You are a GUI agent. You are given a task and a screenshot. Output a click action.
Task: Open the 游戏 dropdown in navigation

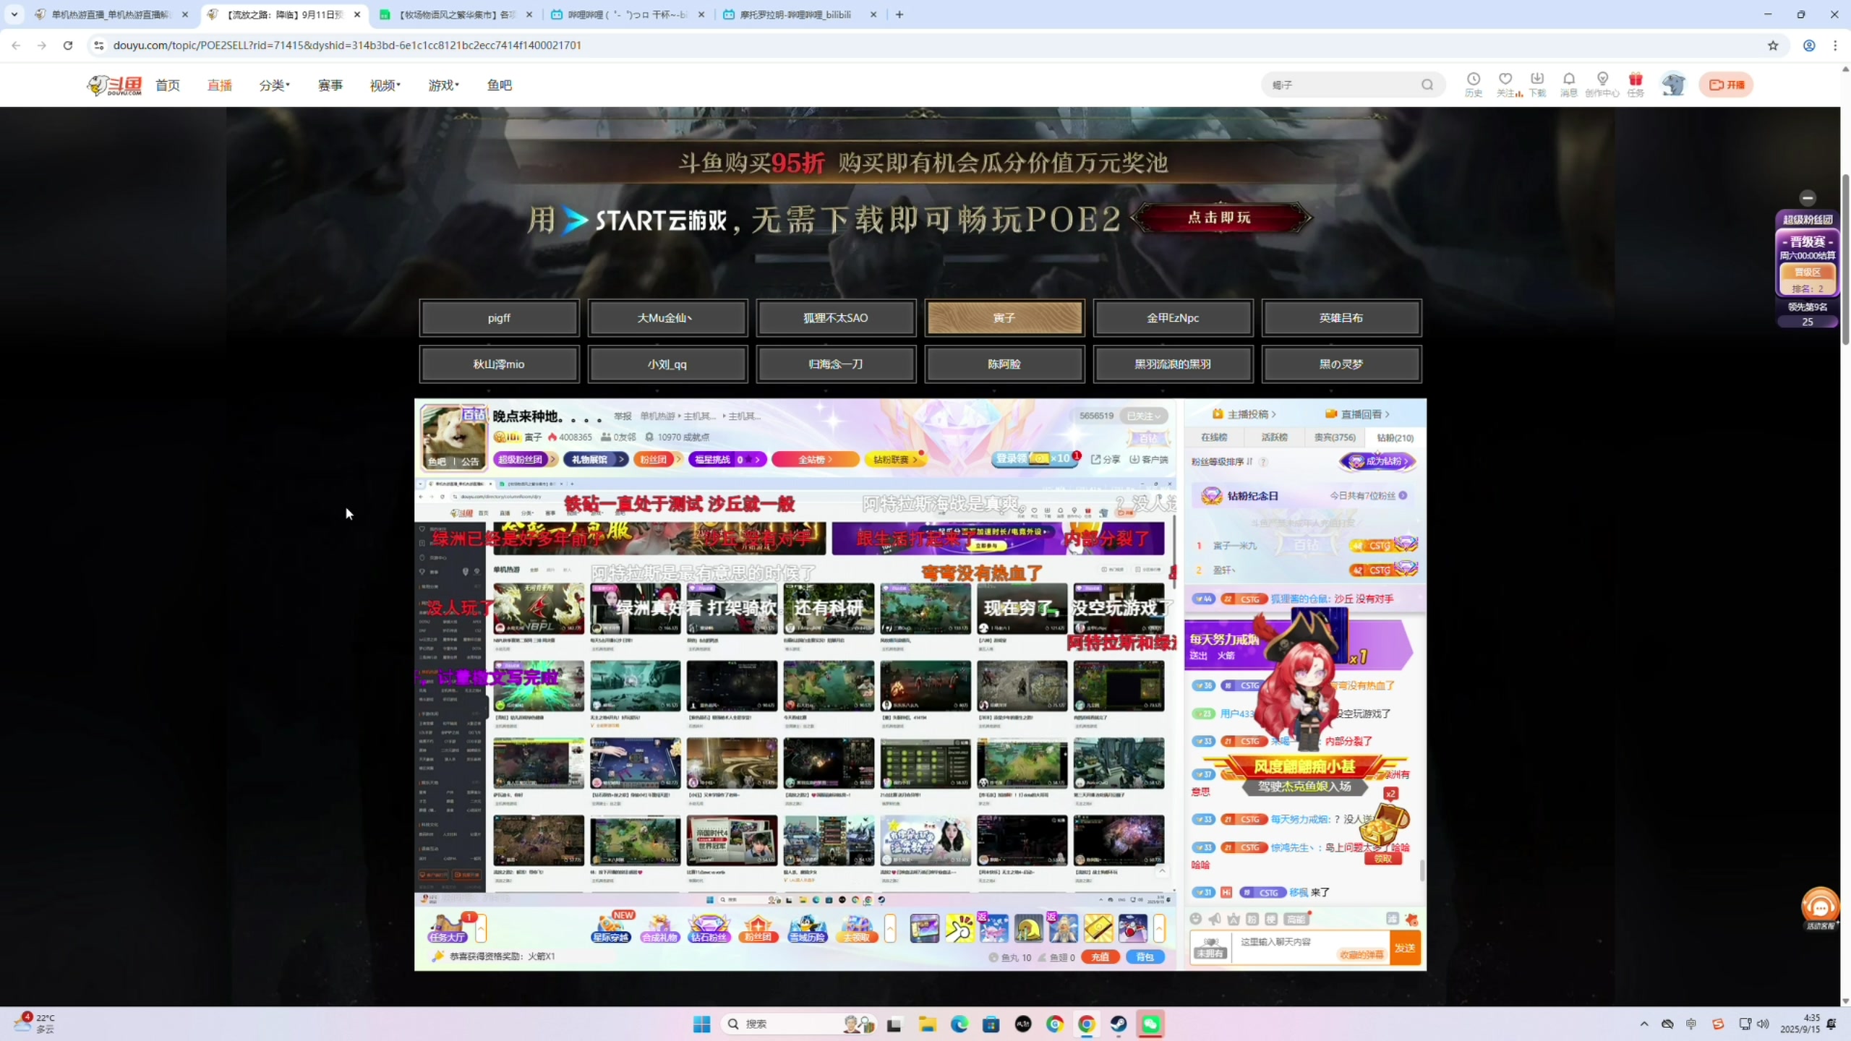tap(443, 85)
